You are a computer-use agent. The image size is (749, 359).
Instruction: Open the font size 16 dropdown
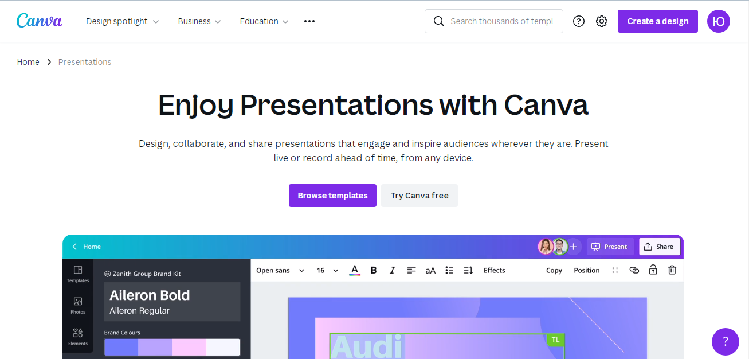328,270
